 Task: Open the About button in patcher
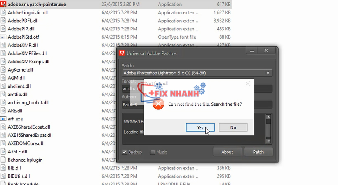227,152
